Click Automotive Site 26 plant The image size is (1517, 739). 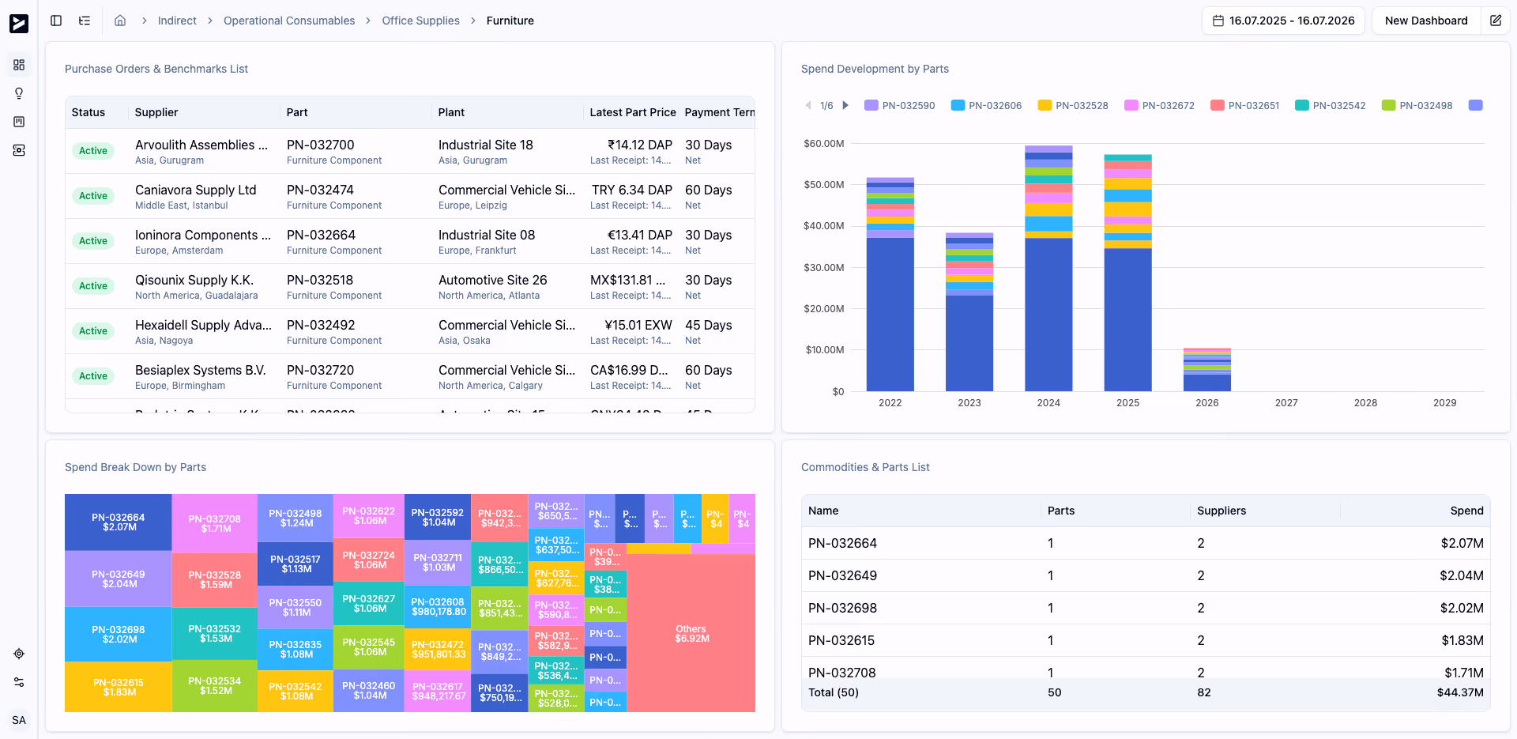(x=493, y=280)
